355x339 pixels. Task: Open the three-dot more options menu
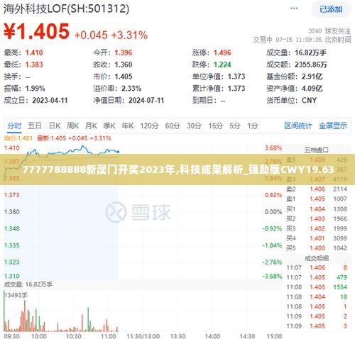(294, 9)
